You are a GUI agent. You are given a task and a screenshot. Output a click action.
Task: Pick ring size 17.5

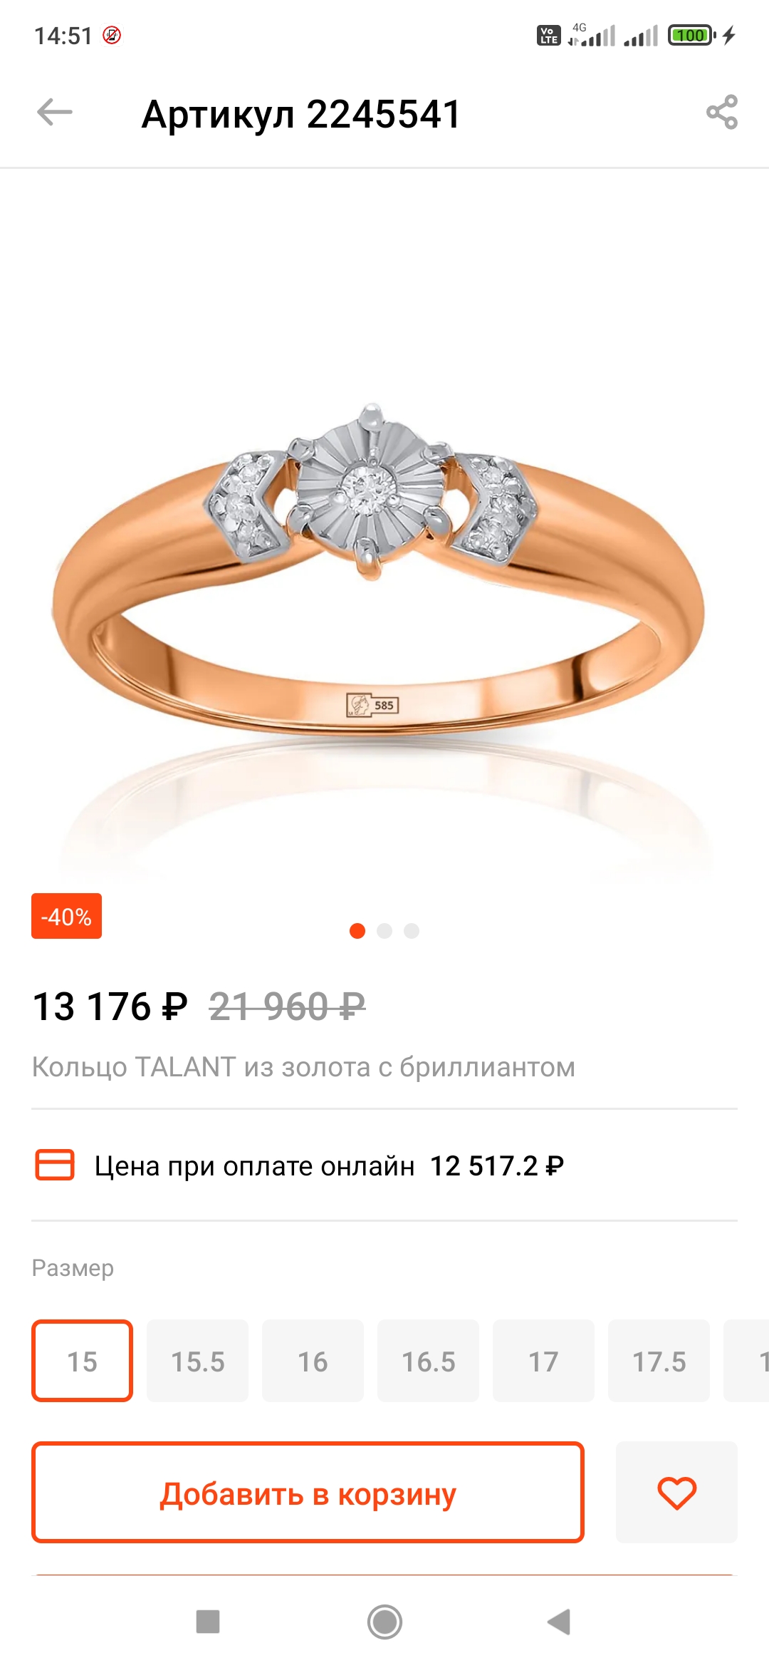coord(659,1361)
